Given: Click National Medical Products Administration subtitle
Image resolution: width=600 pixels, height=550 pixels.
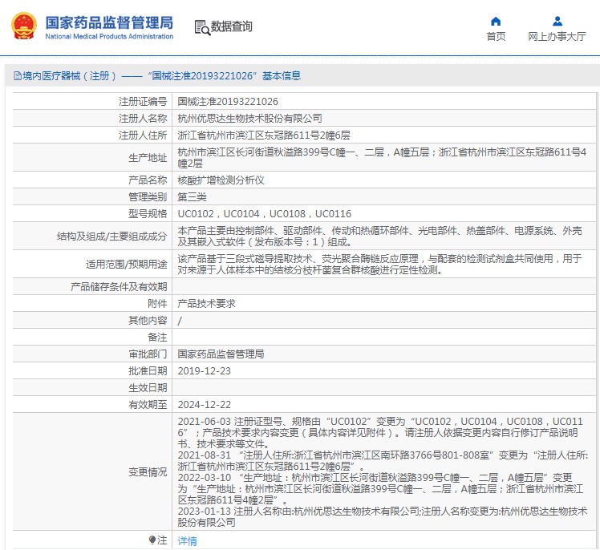Looking at the screenshot, I should pyautogui.click(x=109, y=36).
